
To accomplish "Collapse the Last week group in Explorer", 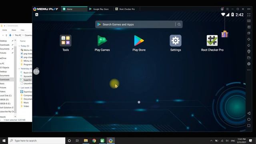I will tap(19, 88).
